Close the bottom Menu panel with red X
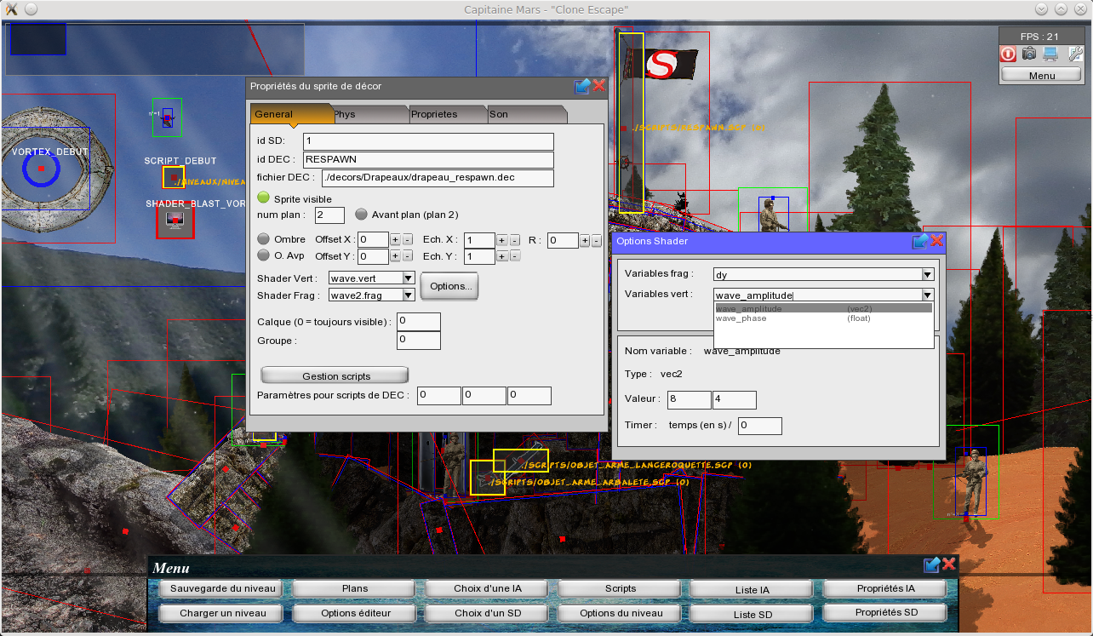The image size is (1093, 636). click(949, 564)
